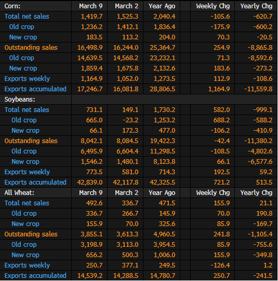The height and width of the screenshot is (281, 278).
Task: Click Soybeans Exports weekly row label
Action: [x=27, y=172]
